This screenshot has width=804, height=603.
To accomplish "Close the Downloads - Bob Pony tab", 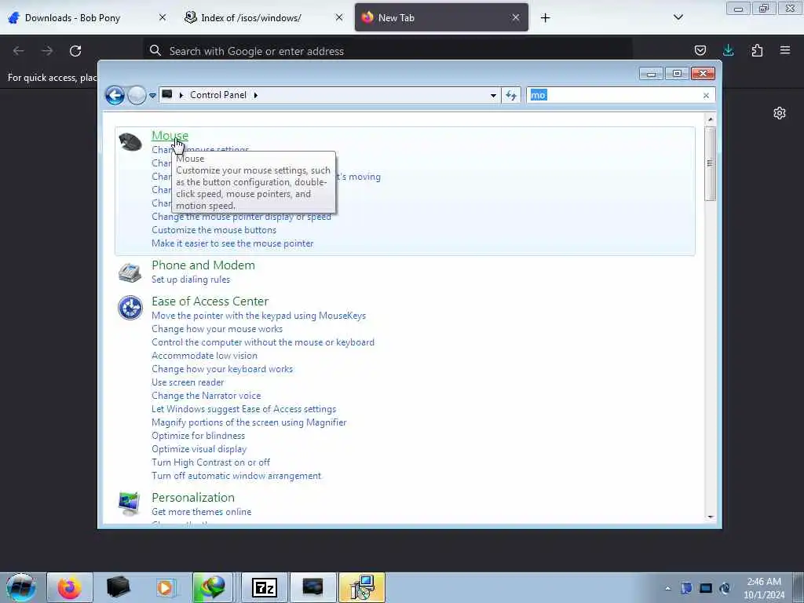I will [x=162, y=17].
